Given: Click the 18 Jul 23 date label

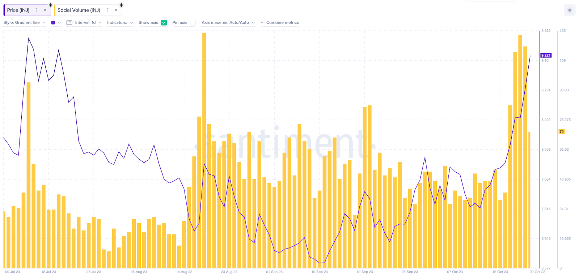Looking at the screenshot, I should click(x=48, y=272).
